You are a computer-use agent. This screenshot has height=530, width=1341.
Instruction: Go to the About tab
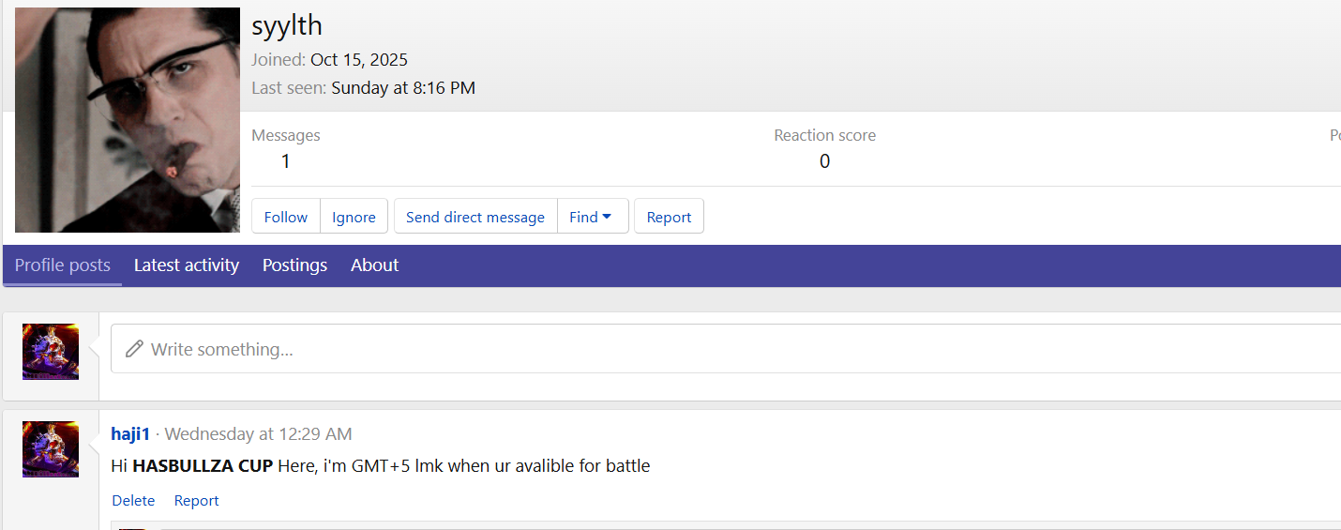tap(375, 265)
